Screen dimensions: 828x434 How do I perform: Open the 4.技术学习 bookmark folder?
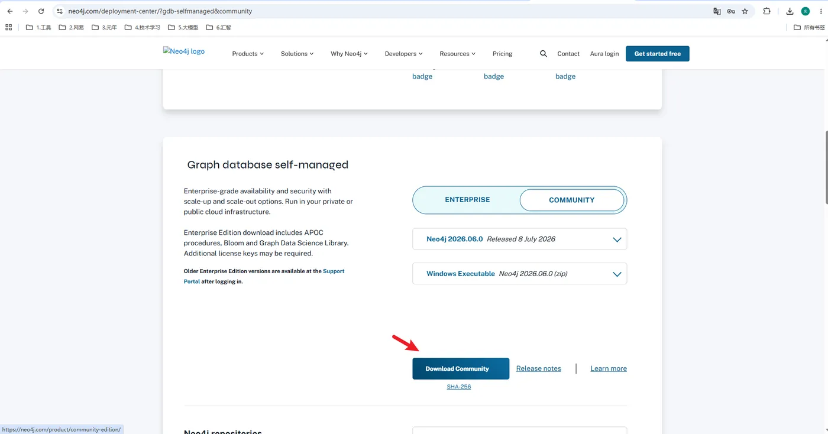coord(143,27)
